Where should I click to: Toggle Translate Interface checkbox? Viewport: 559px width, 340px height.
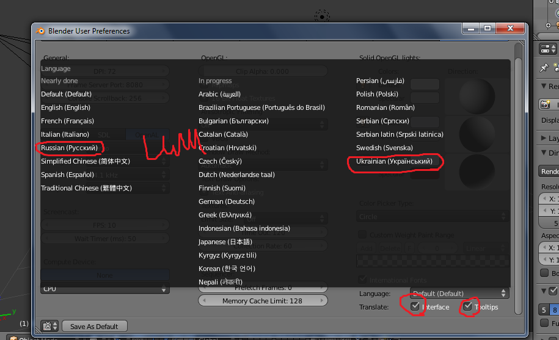point(415,306)
